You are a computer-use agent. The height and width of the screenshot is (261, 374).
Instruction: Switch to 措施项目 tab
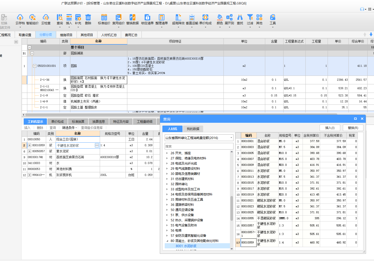point(66,35)
